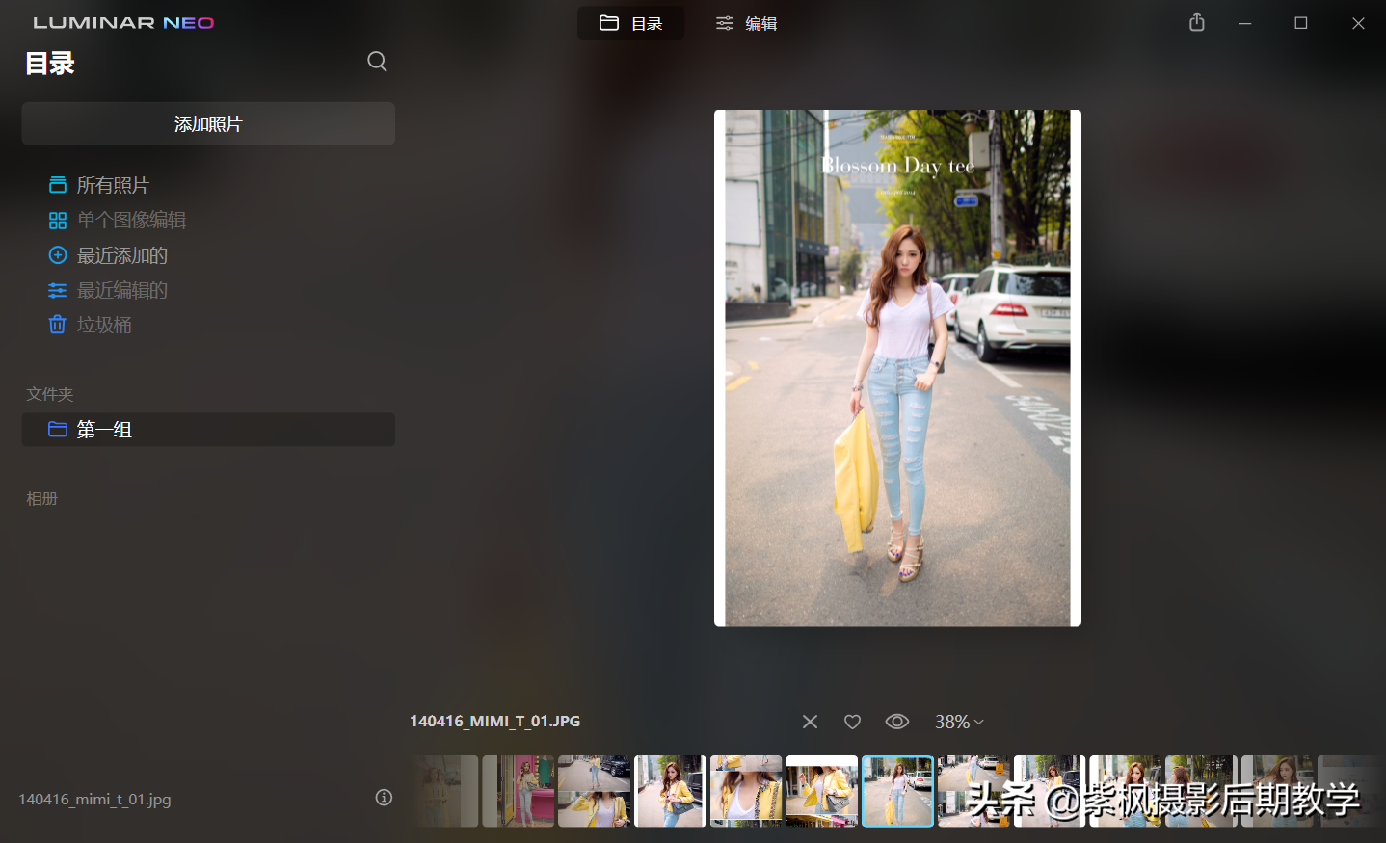Switch to the 编辑 (Edit) tab

pyautogui.click(x=746, y=23)
